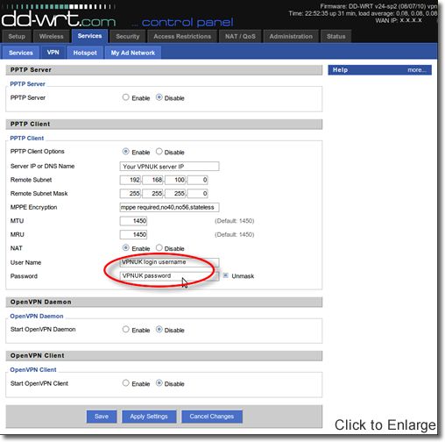The image size is (445, 442).
Task: Click the MTU value field
Action: click(x=133, y=221)
